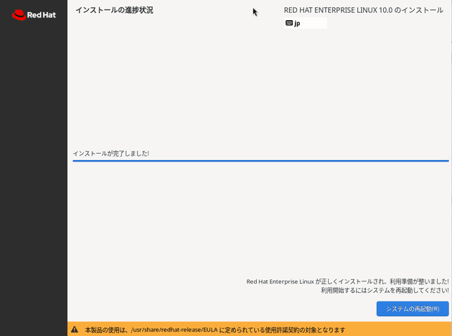Viewport: 452px width, 336px height.
Task: Click the Red Hat logo in sidebar
Action: [x=34, y=15]
